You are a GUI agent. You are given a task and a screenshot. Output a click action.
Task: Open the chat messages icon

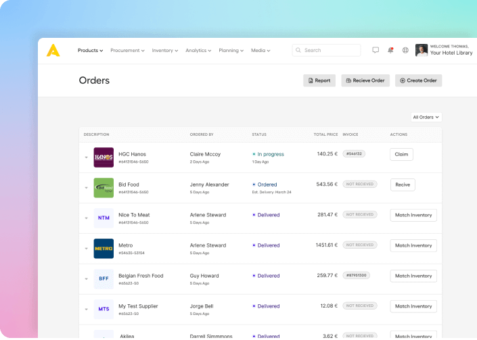376,50
